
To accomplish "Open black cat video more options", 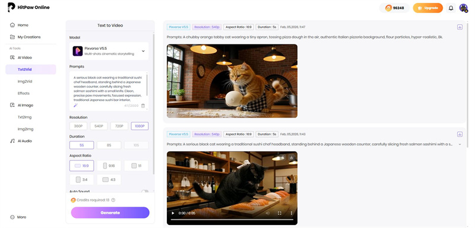I will [x=292, y=213].
